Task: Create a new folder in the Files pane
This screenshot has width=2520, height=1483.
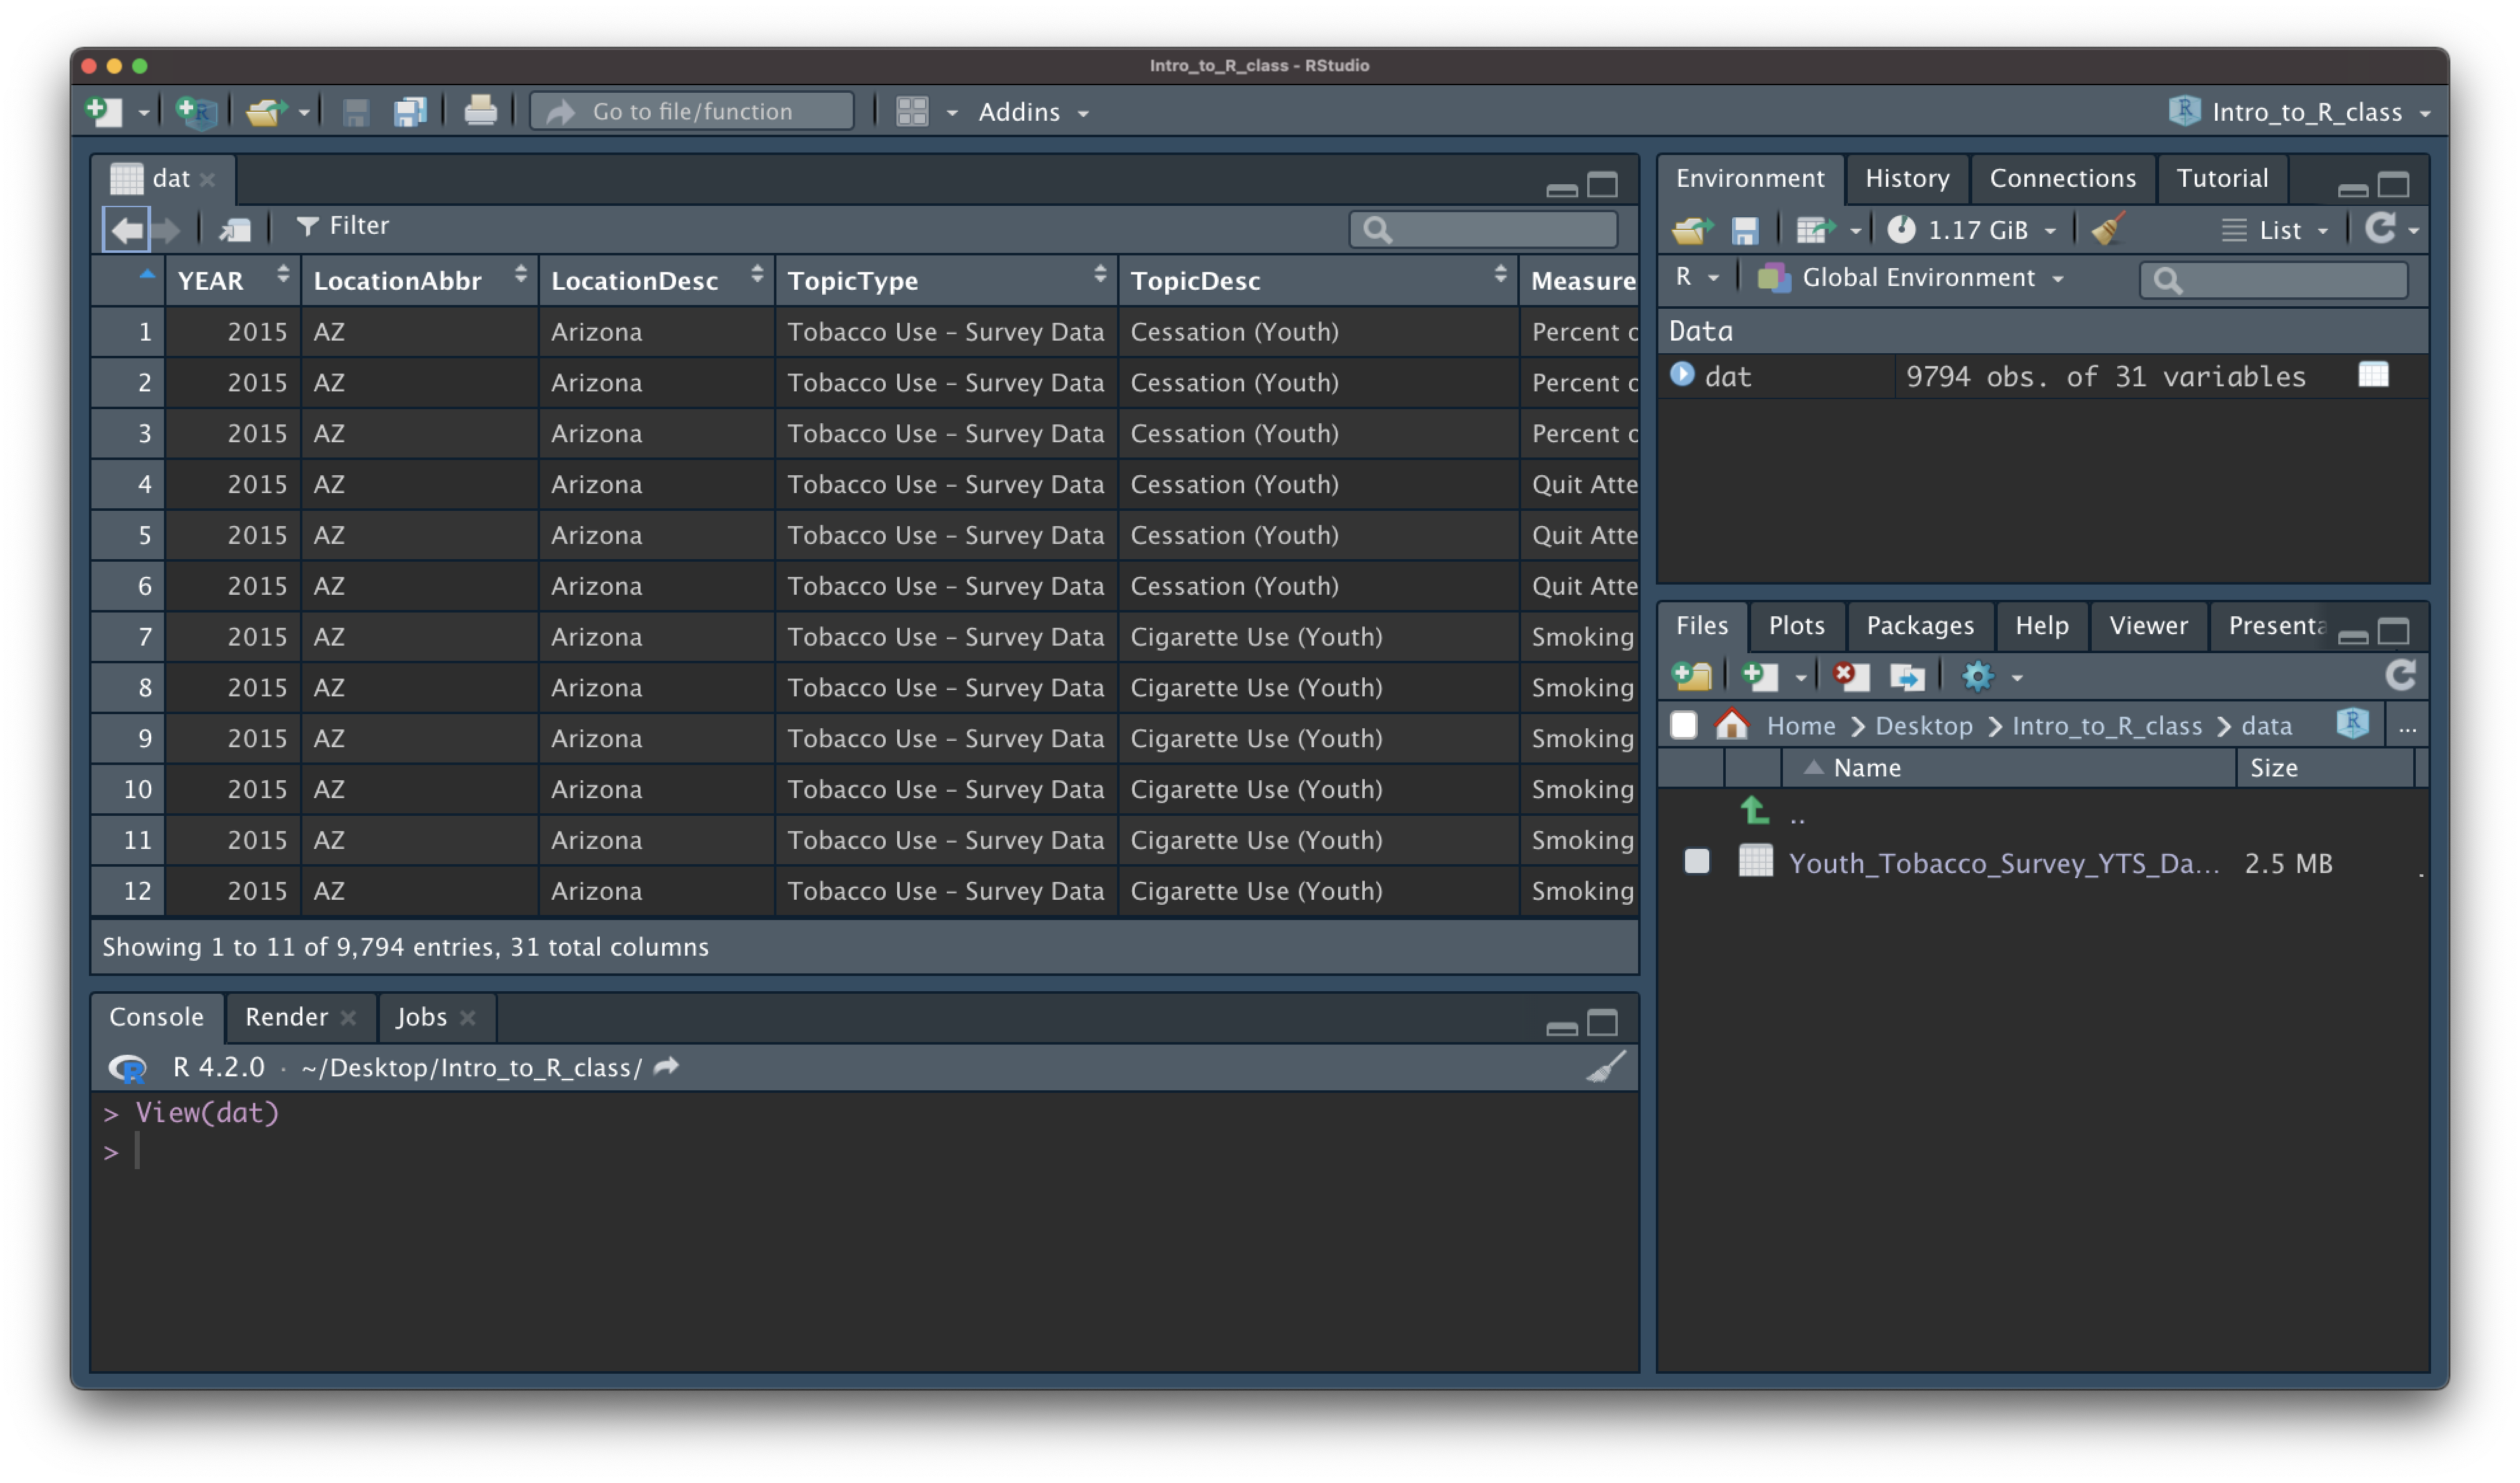Action: pyautogui.click(x=1692, y=676)
